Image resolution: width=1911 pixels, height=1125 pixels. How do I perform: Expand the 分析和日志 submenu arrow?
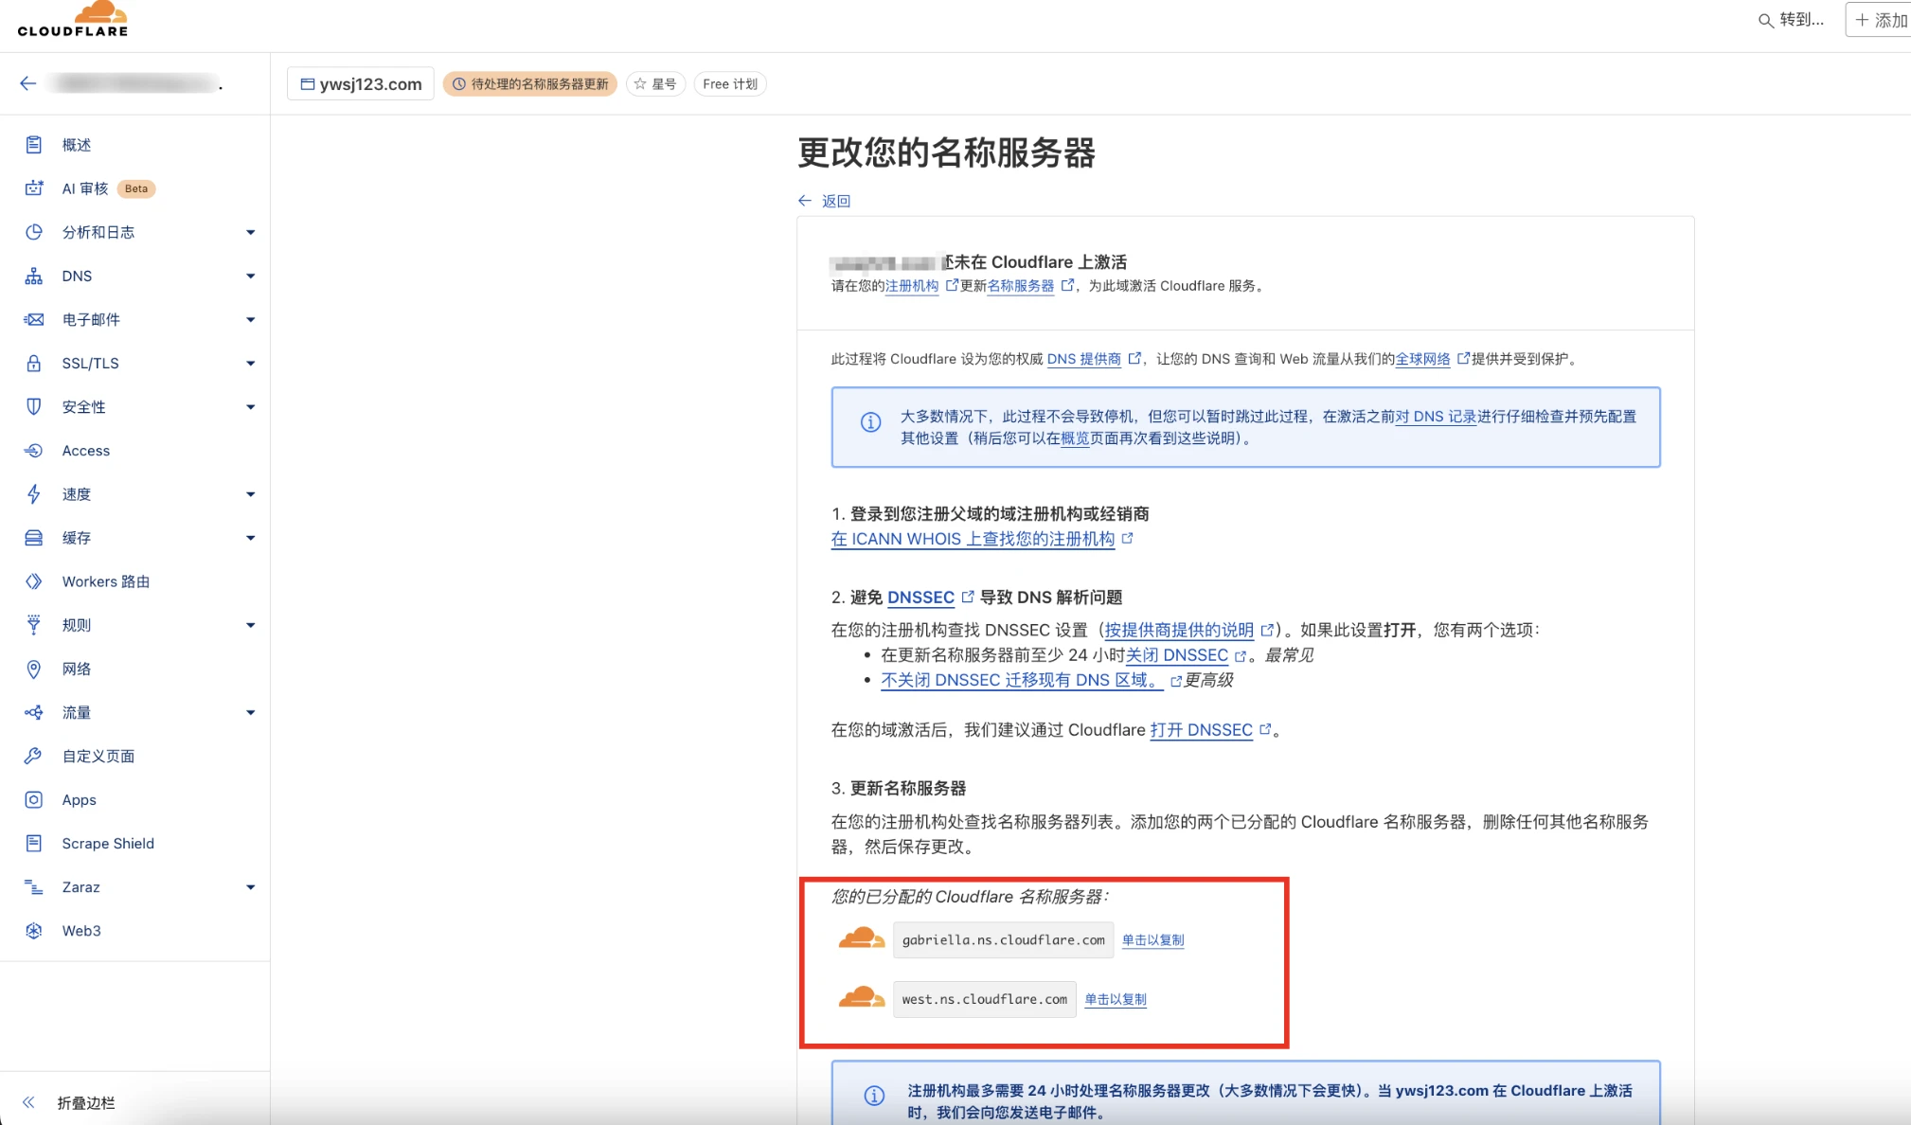pyautogui.click(x=250, y=232)
